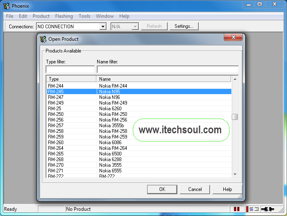Open the Window menu
Image resolution: width=287 pixels, height=216 pixels.
(105, 16)
